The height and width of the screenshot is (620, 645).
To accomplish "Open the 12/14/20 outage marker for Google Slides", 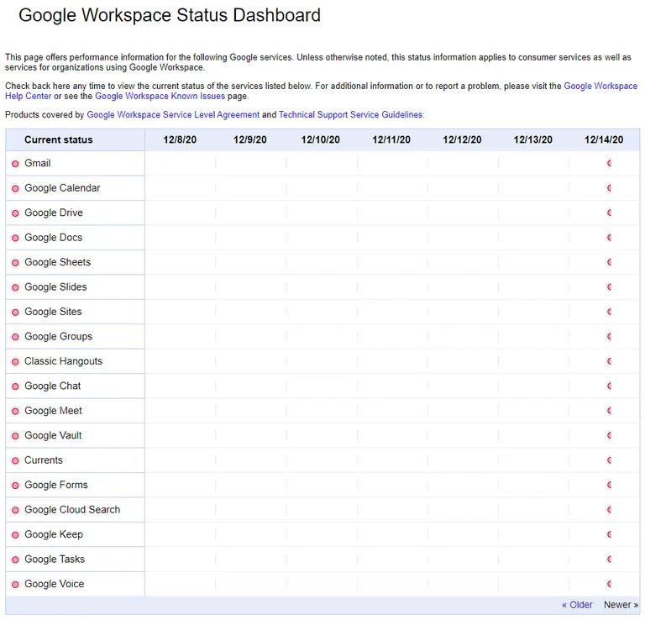I will (609, 286).
